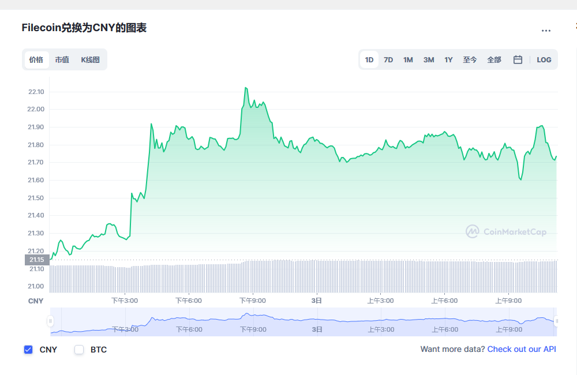This screenshot has height=375, width=577.
Task: Switch to the 价格 tab
Action: (36, 59)
